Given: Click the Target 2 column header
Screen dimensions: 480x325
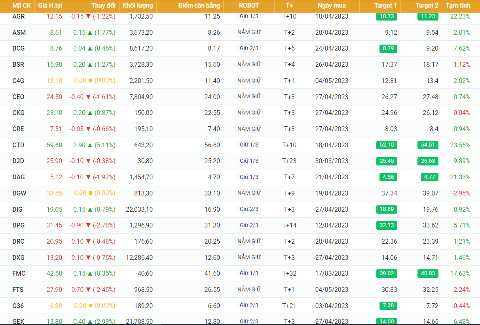Looking at the screenshot, I should point(427,6).
